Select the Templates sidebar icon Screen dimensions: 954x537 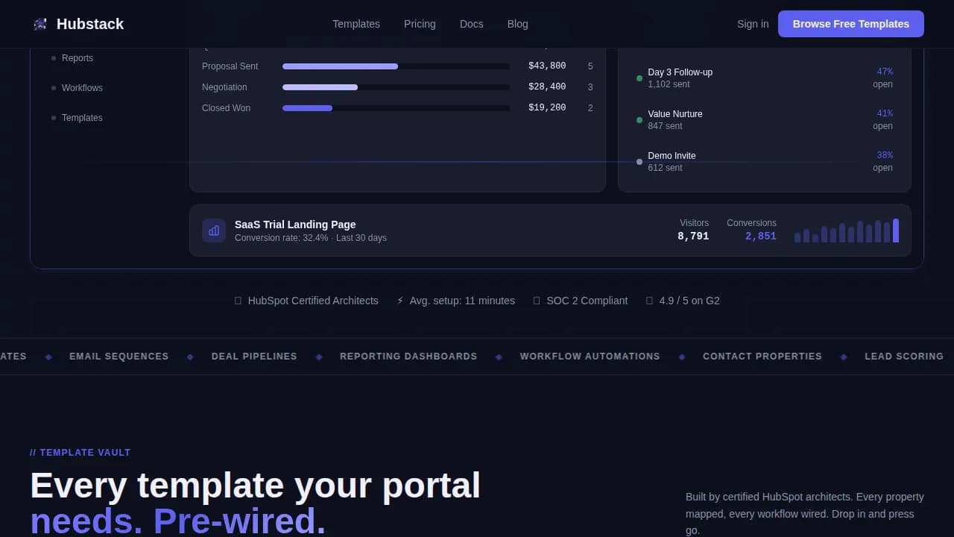click(x=53, y=117)
